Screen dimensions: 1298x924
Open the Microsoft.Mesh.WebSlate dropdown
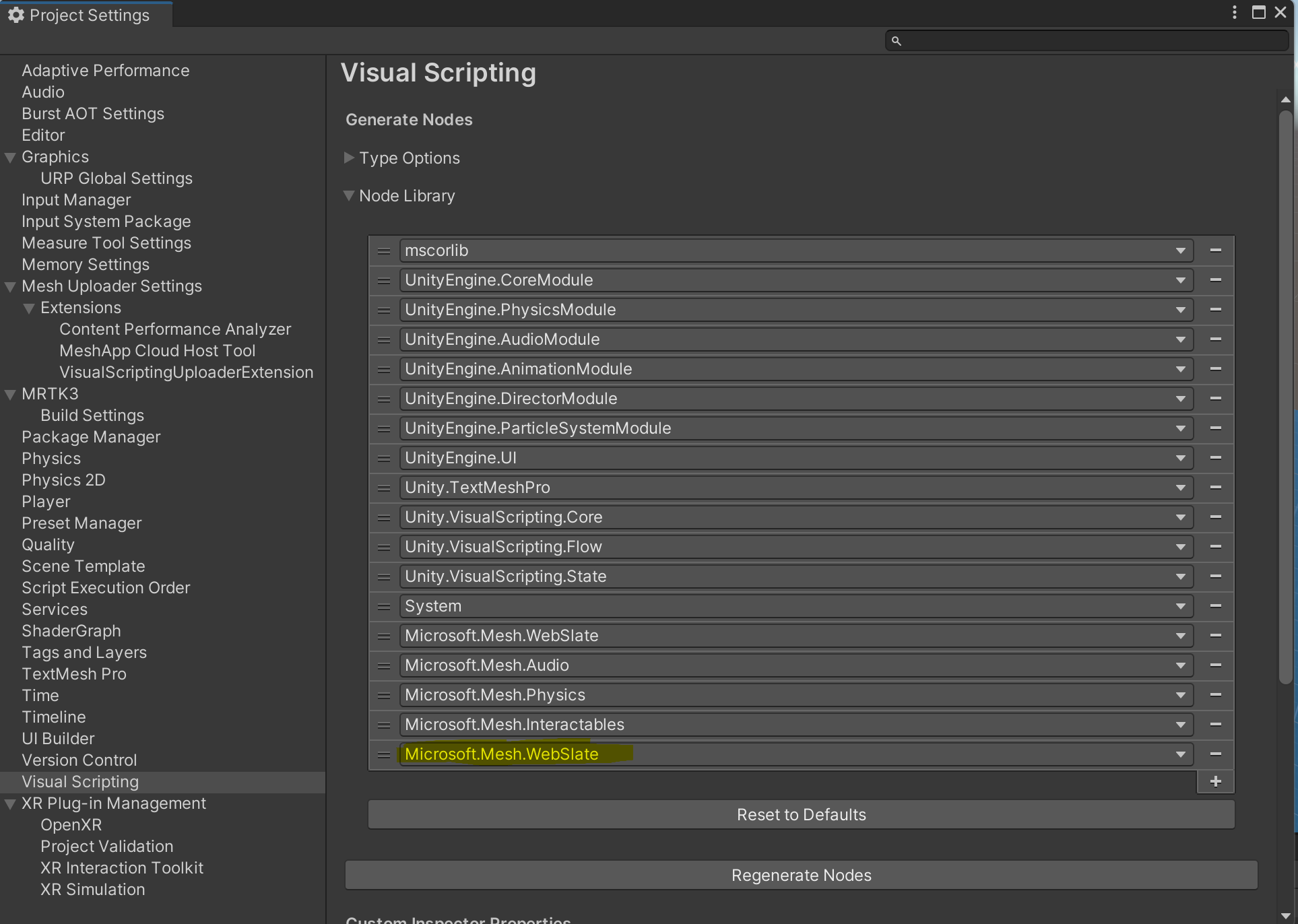(1180, 754)
